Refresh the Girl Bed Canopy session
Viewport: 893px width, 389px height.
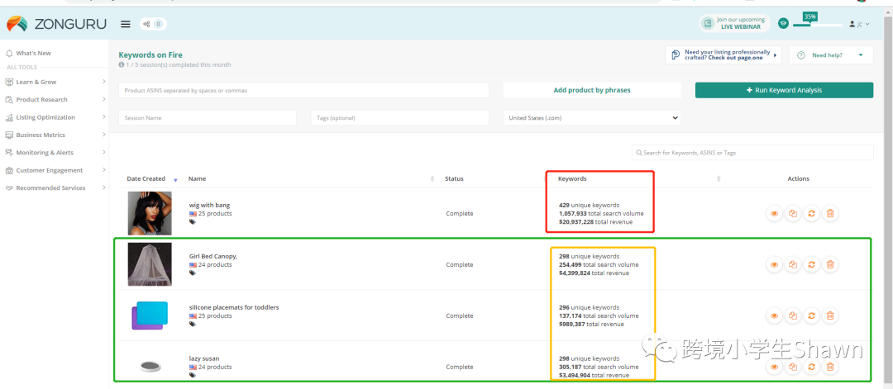coord(812,264)
